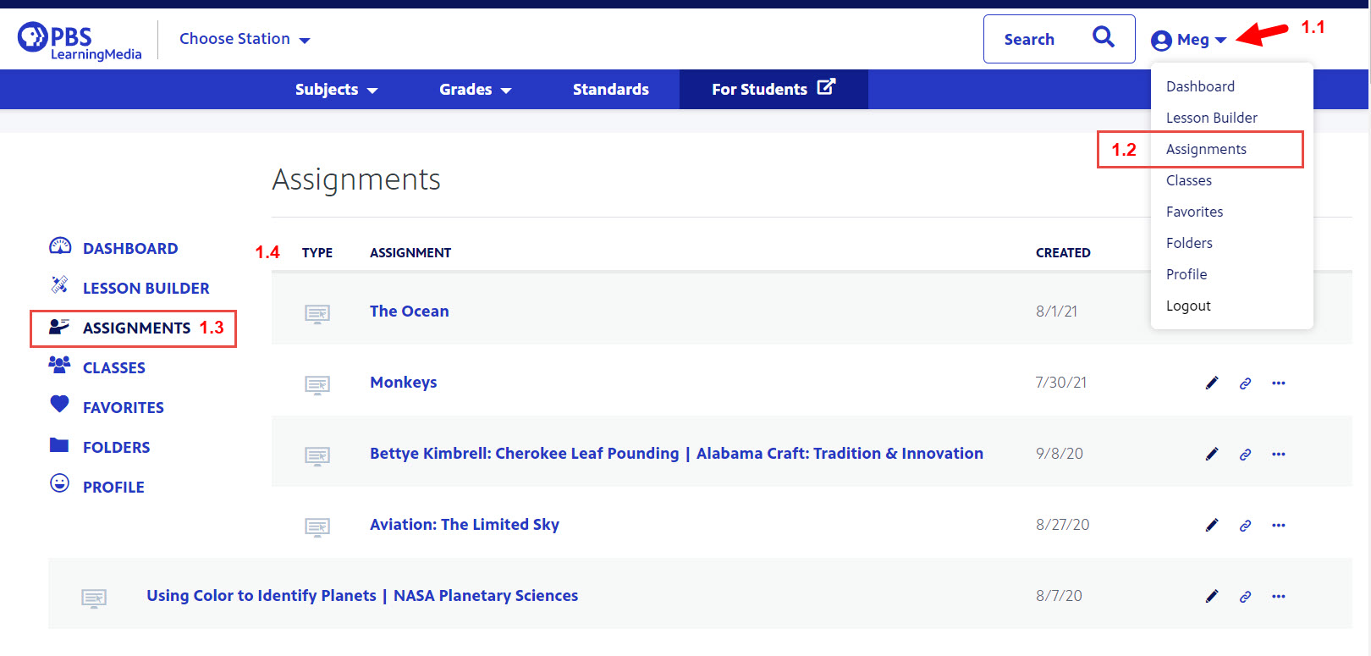Open the For Students external link
The image size is (1371, 656).
[x=773, y=89]
